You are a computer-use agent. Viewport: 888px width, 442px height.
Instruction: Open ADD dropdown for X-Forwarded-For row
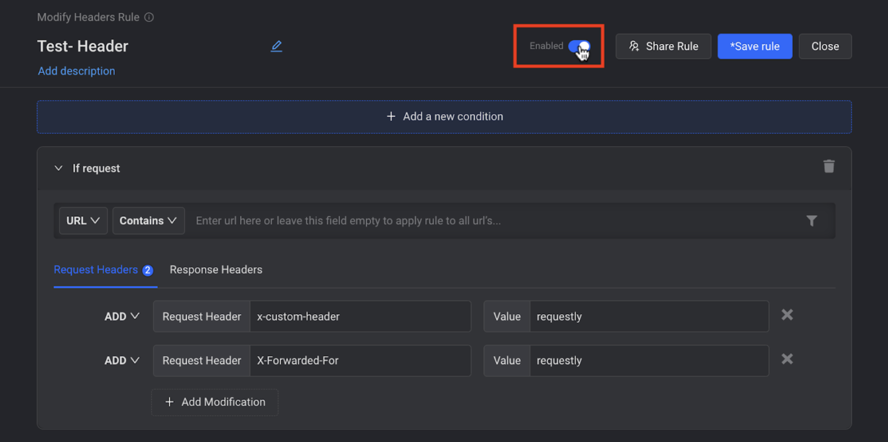pyautogui.click(x=122, y=361)
